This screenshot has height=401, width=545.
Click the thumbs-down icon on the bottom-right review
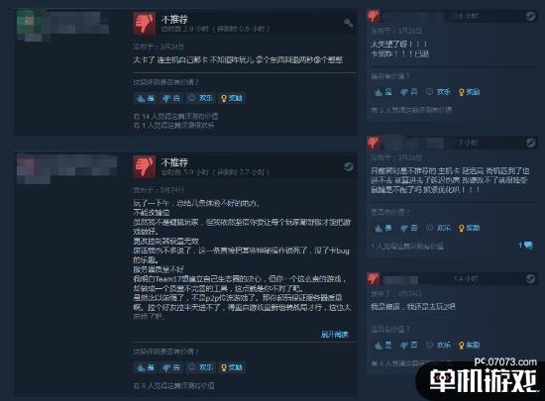[x=374, y=278]
